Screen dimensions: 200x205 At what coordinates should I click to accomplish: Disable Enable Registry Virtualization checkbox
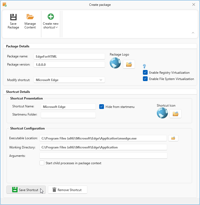(145, 72)
